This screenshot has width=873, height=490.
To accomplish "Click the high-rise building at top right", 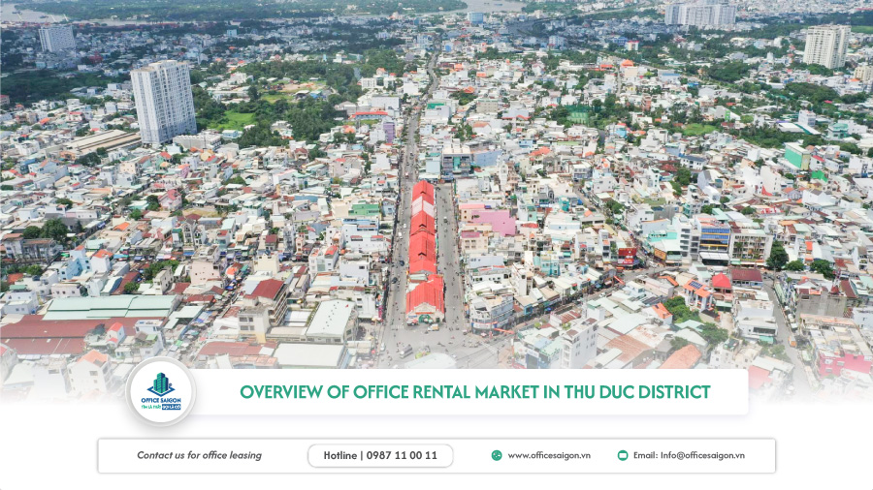I will [825, 46].
